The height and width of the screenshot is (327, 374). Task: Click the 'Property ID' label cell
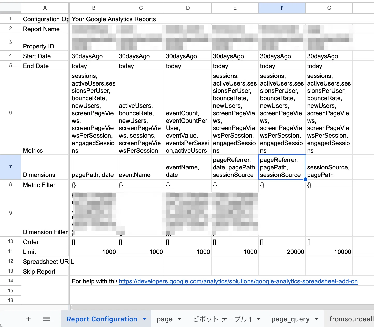coord(45,42)
